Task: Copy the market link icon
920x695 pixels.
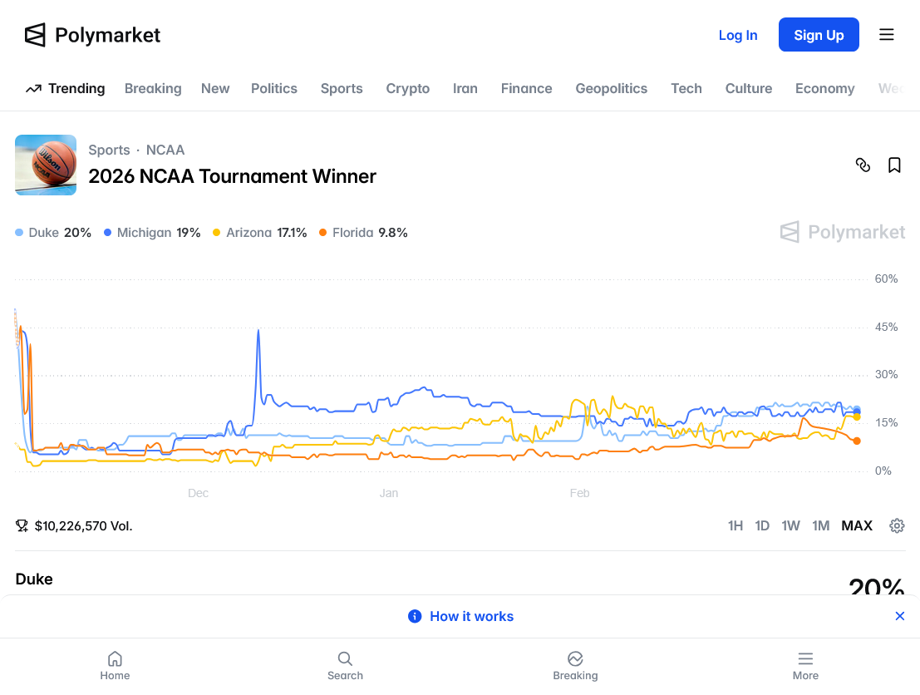Action: click(863, 165)
